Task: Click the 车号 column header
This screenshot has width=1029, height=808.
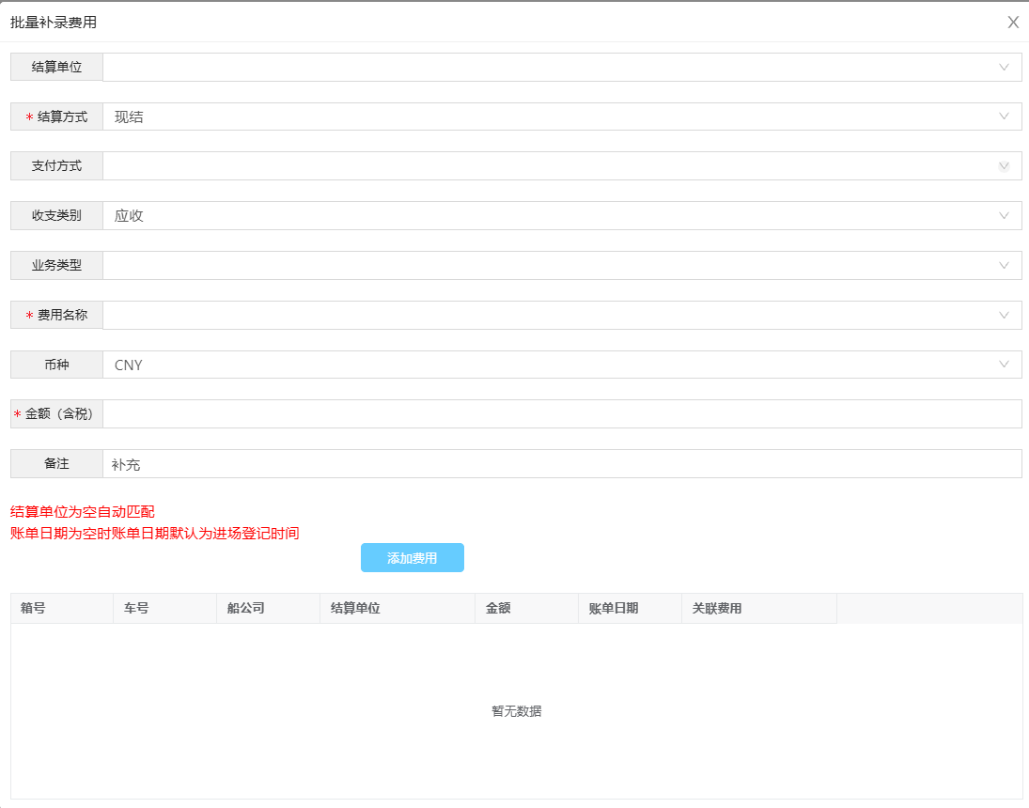Action: click(x=136, y=609)
